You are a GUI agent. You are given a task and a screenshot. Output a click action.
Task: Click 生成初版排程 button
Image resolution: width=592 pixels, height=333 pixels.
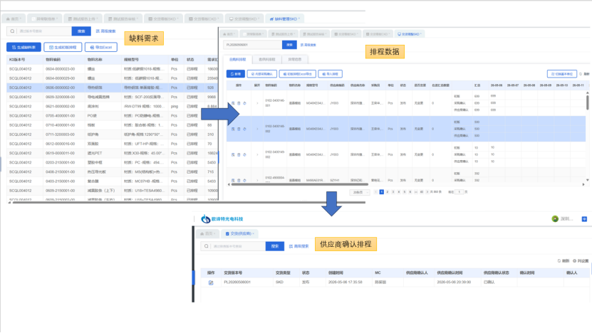[63, 48]
